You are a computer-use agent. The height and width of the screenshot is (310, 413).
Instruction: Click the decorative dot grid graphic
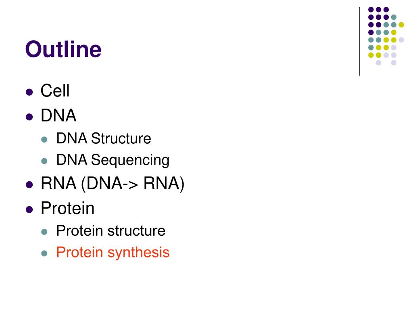pos(386,36)
